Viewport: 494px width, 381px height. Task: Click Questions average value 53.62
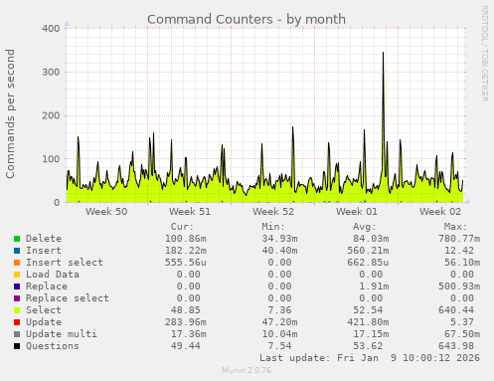pos(368,346)
